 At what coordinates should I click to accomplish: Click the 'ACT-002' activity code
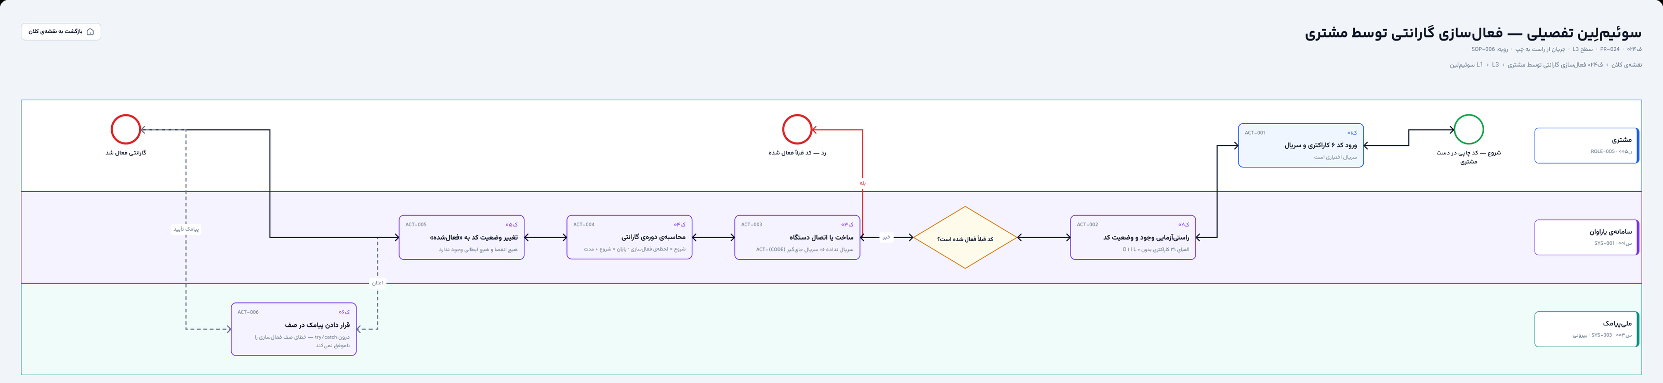pos(1087,225)
